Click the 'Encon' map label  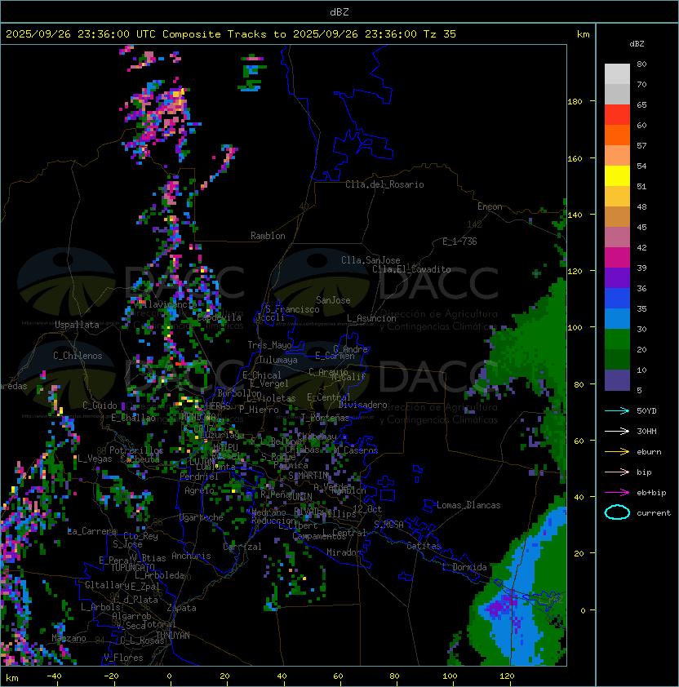tap(490, 206)
